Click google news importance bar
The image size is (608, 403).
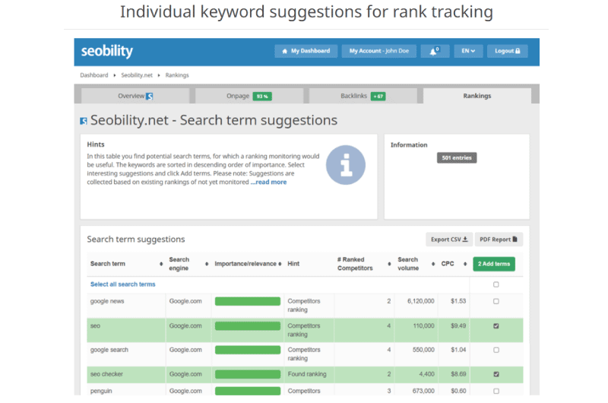point(248,301)
